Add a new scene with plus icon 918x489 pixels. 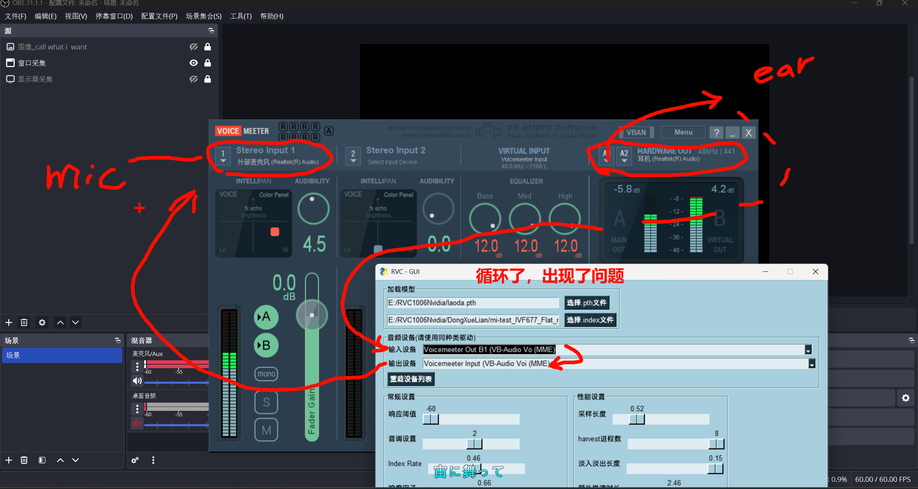tap(9, 460)
